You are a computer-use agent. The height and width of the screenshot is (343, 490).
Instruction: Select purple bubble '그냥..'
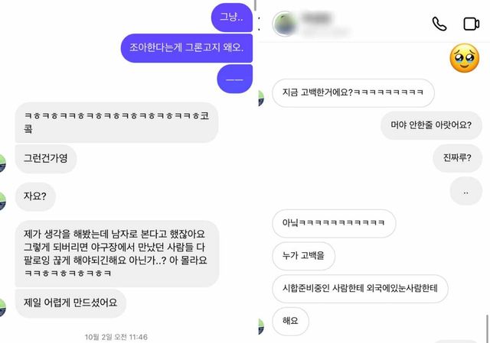pyautogui.click(x=231, y=18)
